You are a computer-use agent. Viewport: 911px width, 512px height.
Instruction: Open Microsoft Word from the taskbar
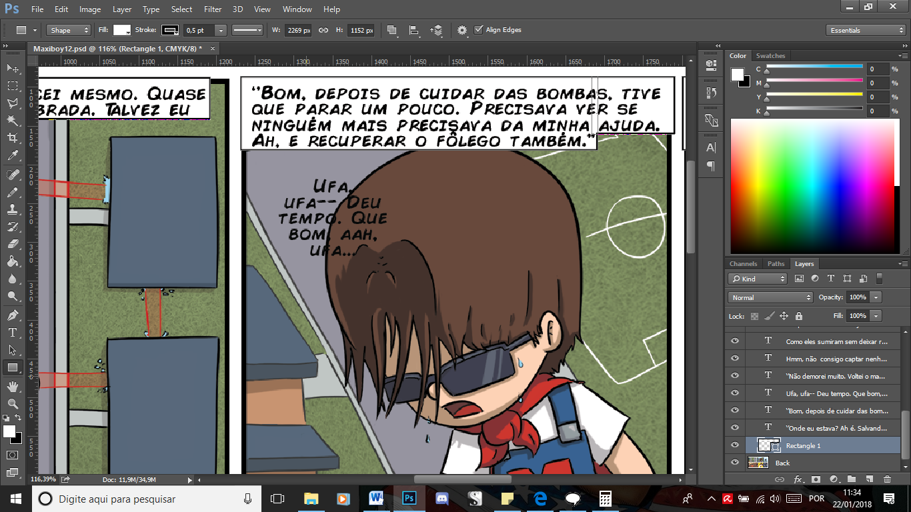375,498
